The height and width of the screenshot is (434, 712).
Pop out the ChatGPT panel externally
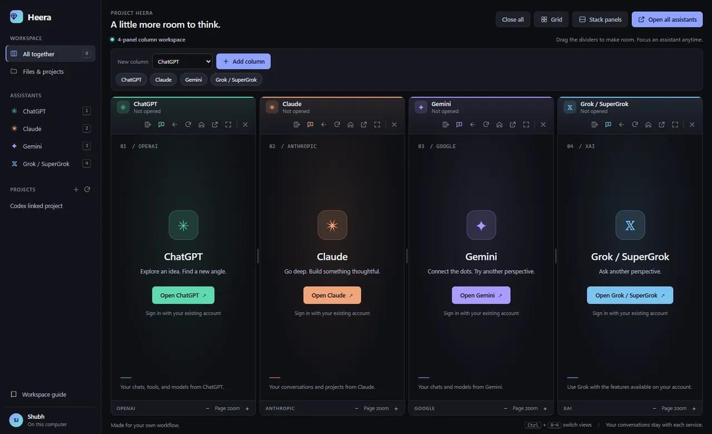coord(215,125)
